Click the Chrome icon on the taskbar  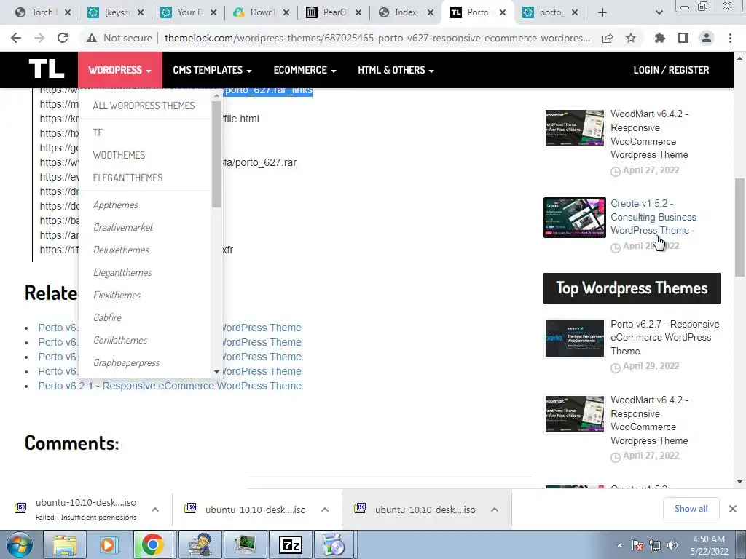152,544
